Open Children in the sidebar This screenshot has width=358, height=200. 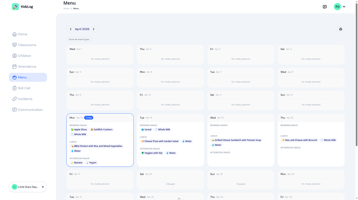click(28, 56)
